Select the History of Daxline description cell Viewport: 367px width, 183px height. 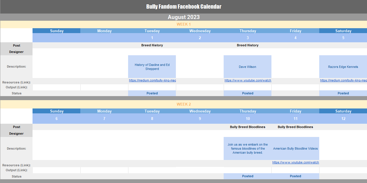click(152, 66)
